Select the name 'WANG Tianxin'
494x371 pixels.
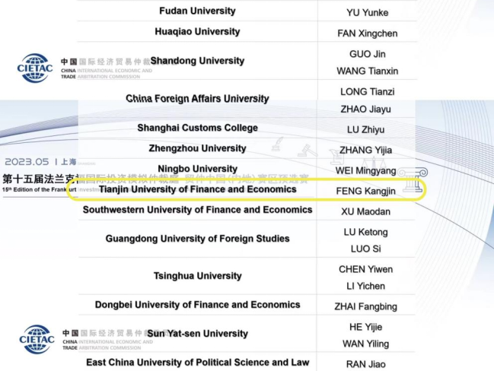(368, 71)
